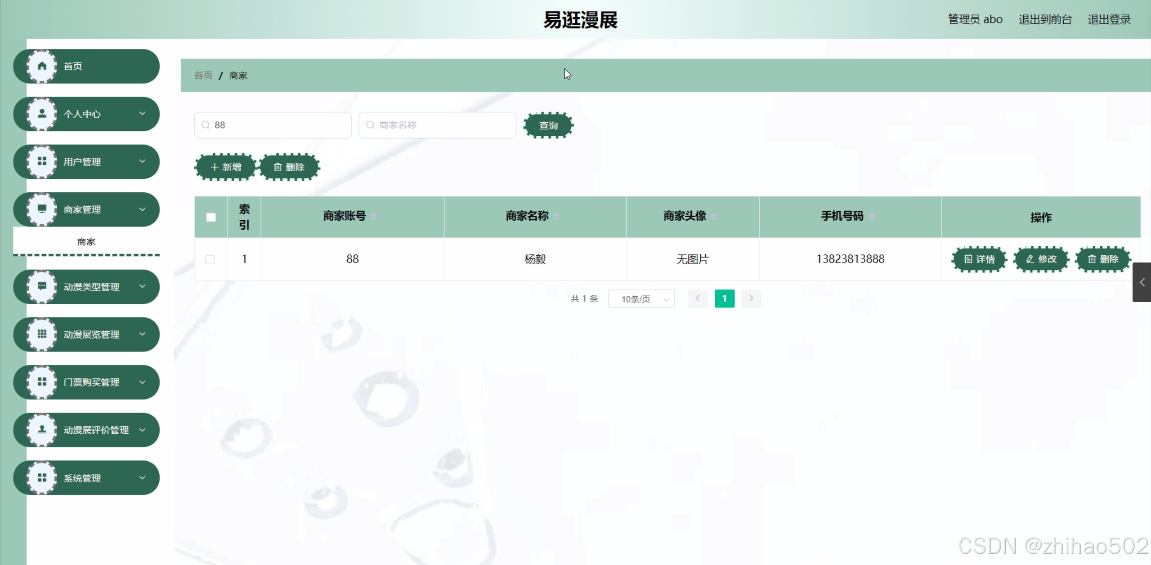Select the 商家 submenu item
The height and width of the screenshot is (565, 1151).
coord(86,241)
